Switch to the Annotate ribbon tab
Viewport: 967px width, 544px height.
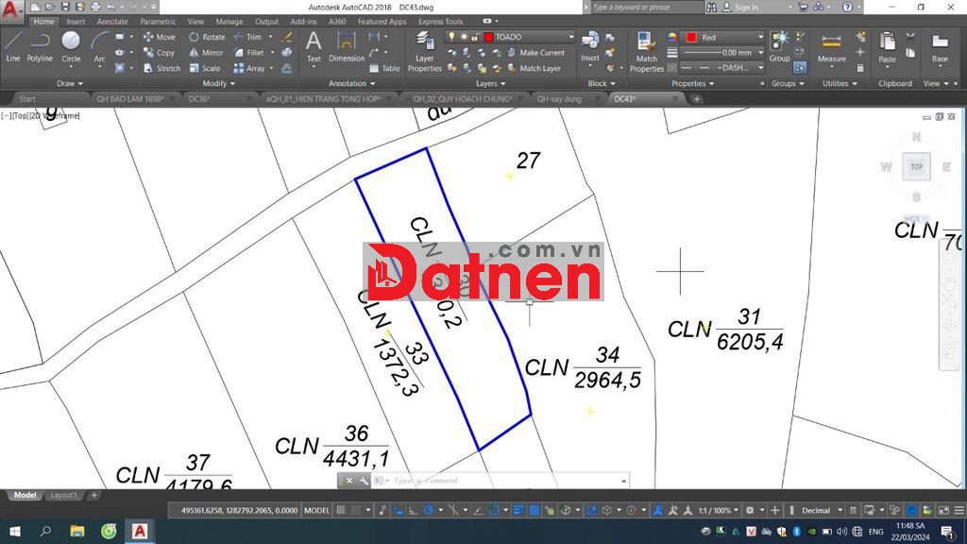point(112,21)
